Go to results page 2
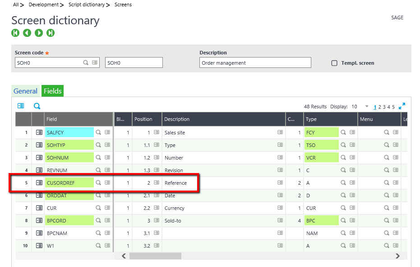This screenshot has height=267, width=420. point(380,107)
